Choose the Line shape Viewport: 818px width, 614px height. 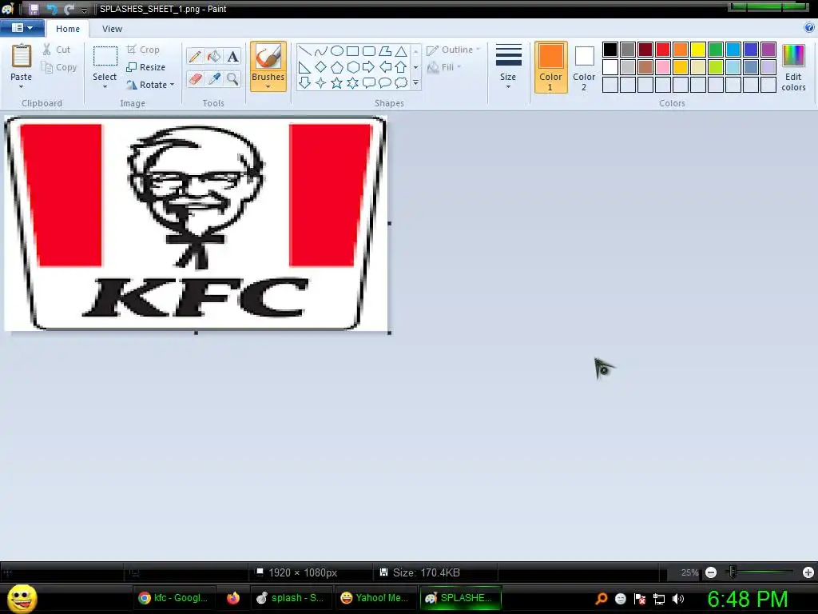304,50
